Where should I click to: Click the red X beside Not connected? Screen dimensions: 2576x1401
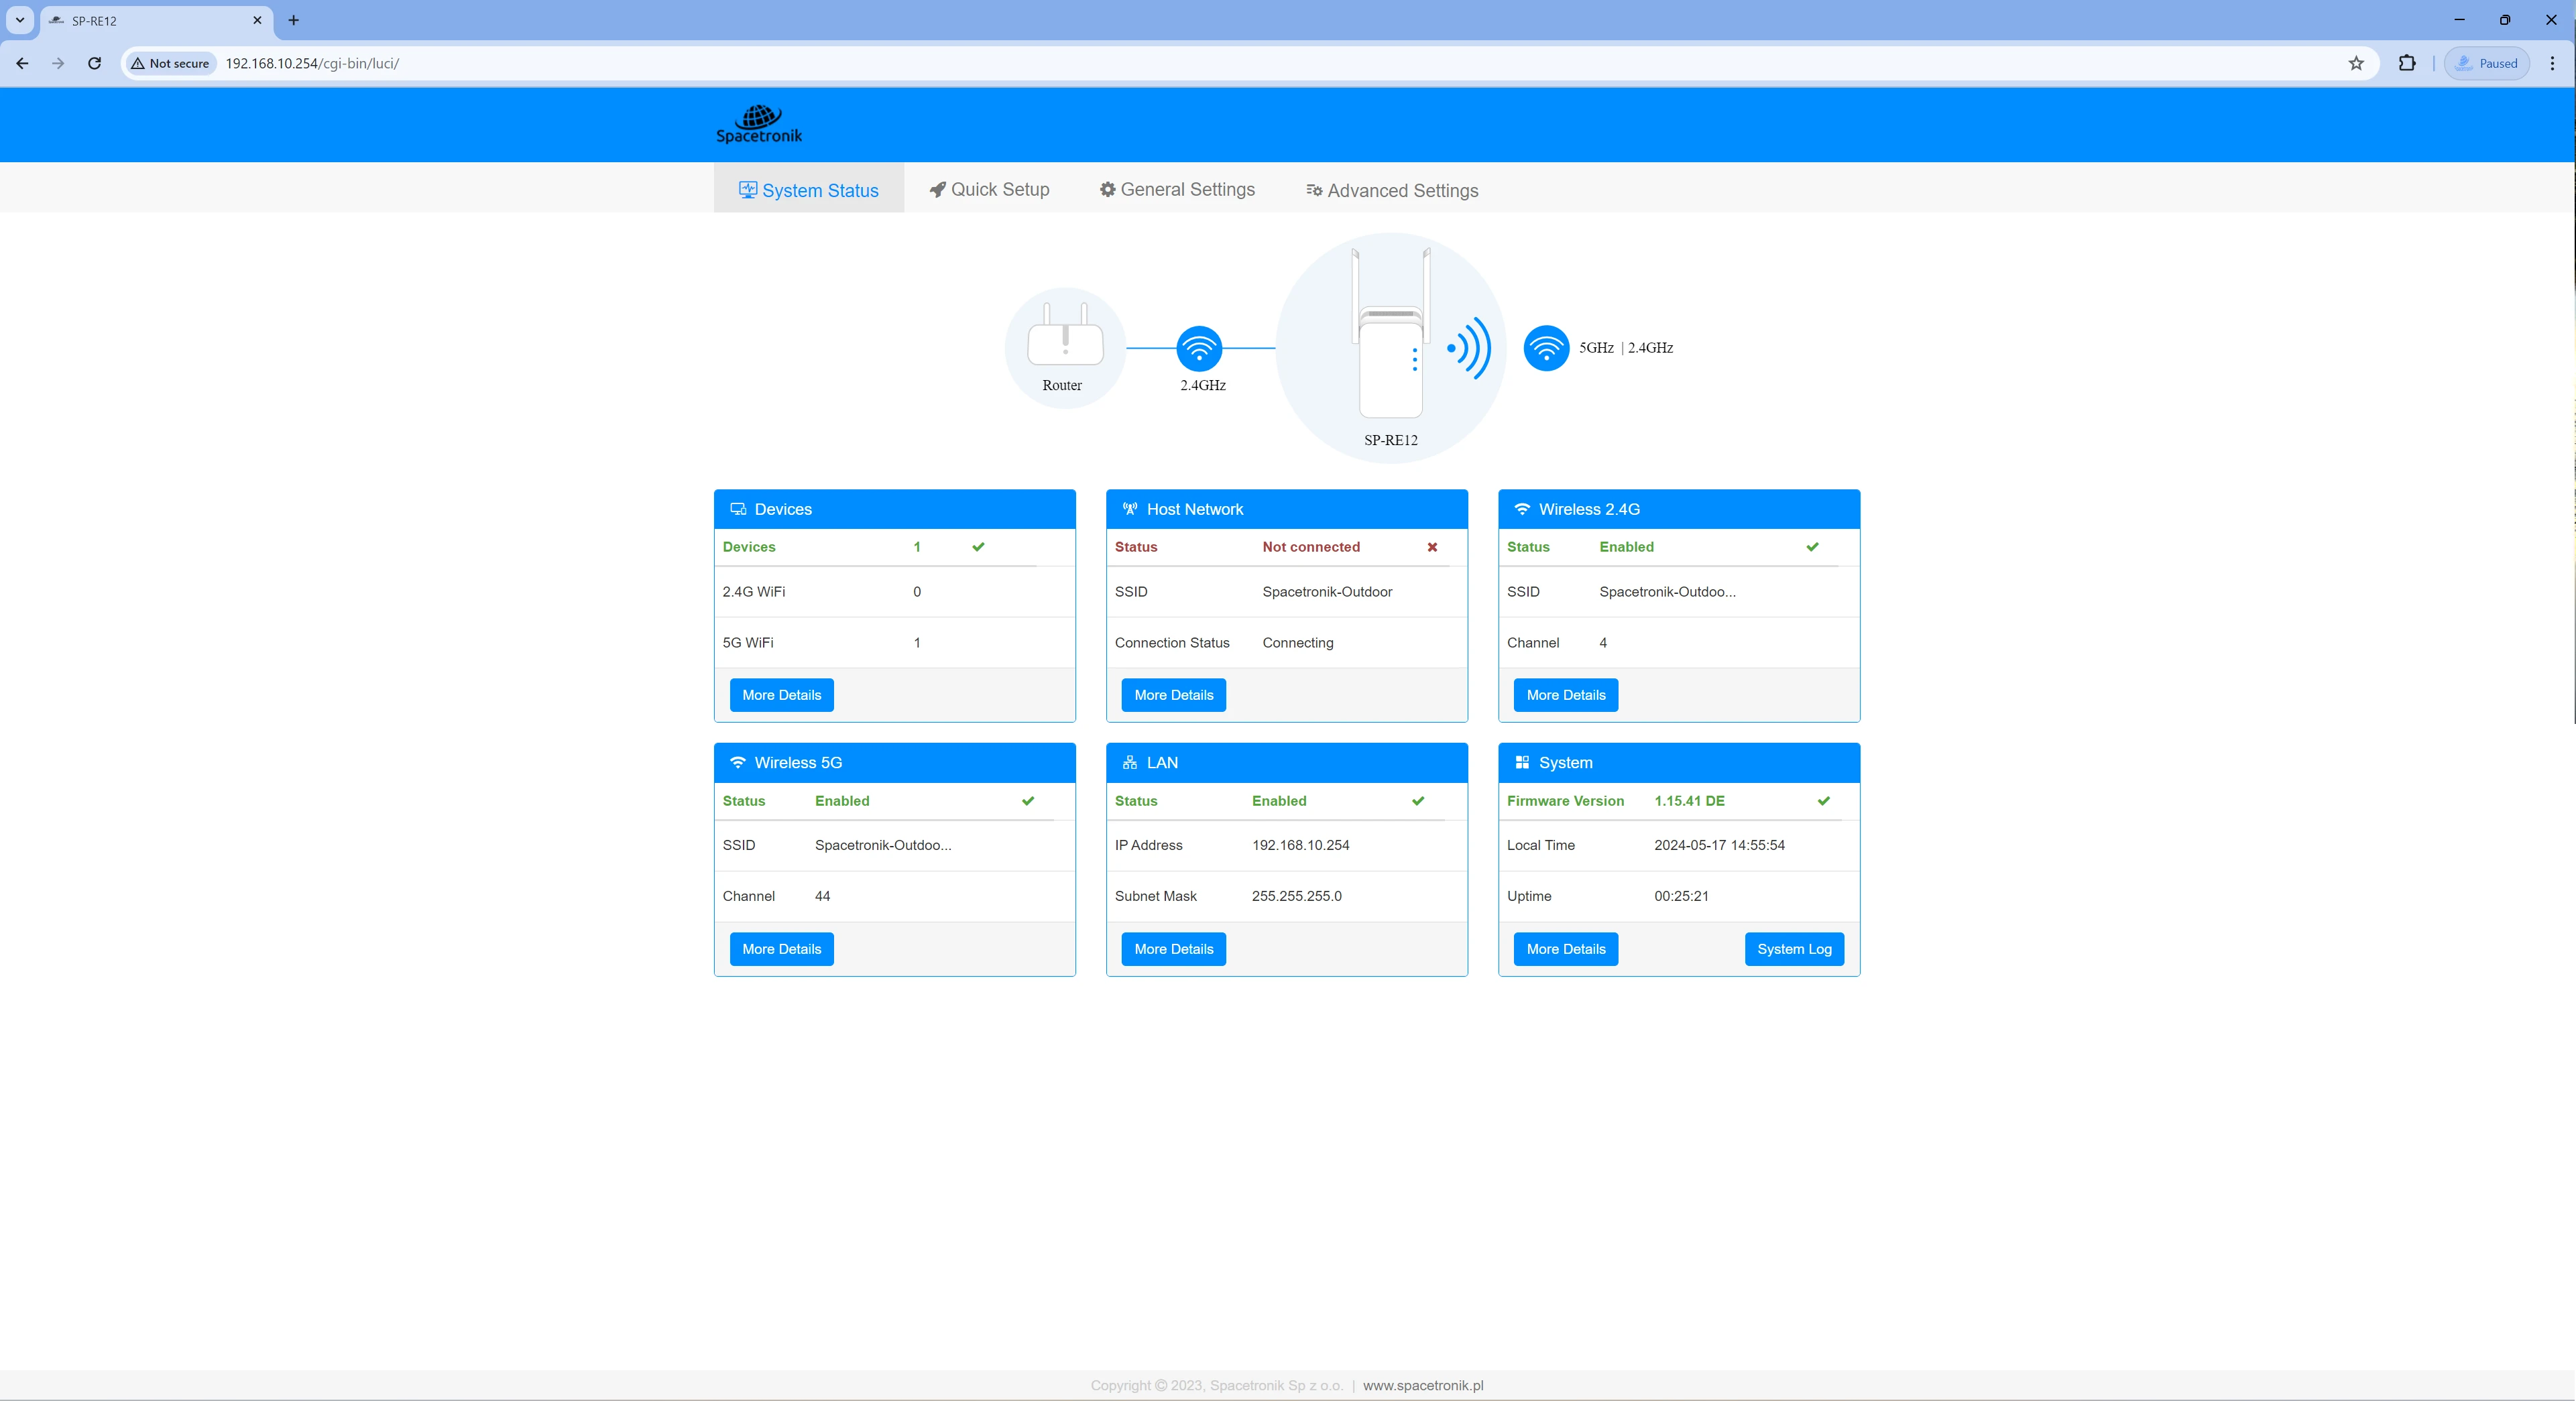(x=1432, y=547)
